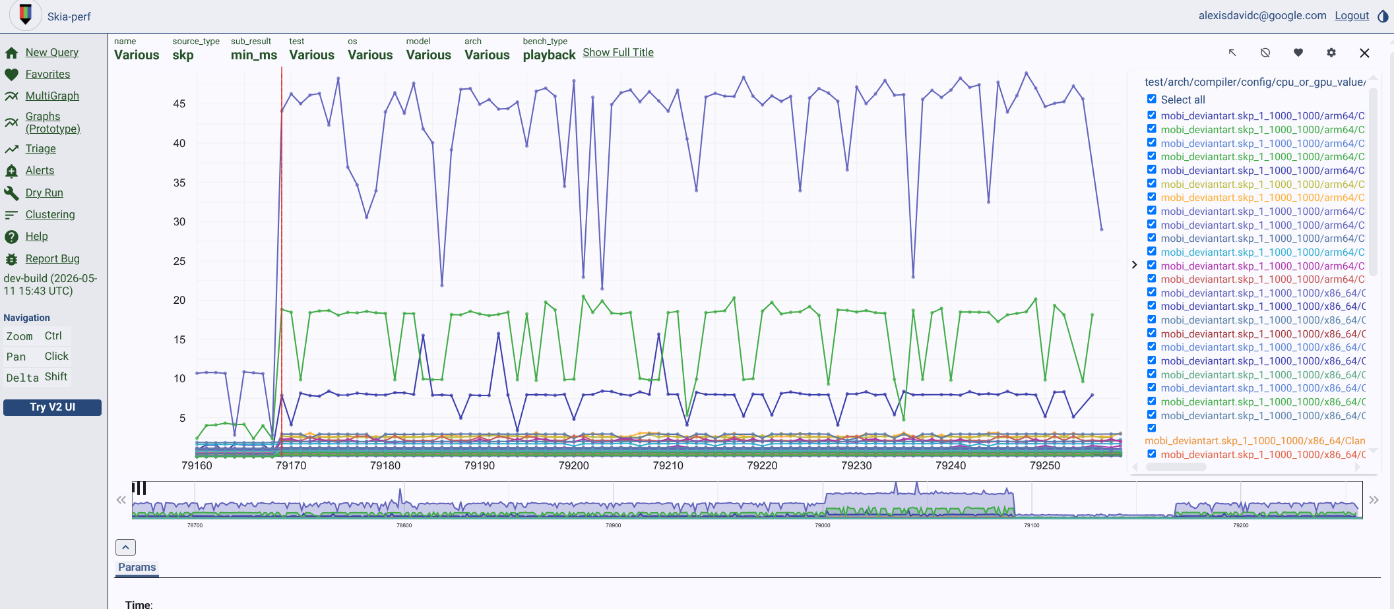Viewport: 1394px width, 609px height.
Task: Collapse details section with the up-caret button
Action: (125, 547)
